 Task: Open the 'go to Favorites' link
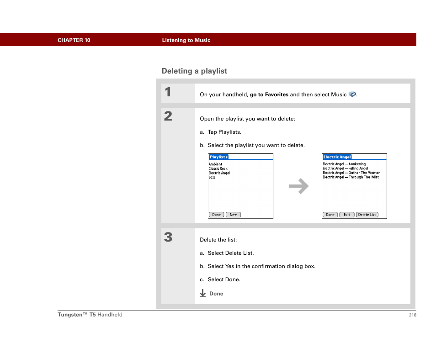point(269,95)
